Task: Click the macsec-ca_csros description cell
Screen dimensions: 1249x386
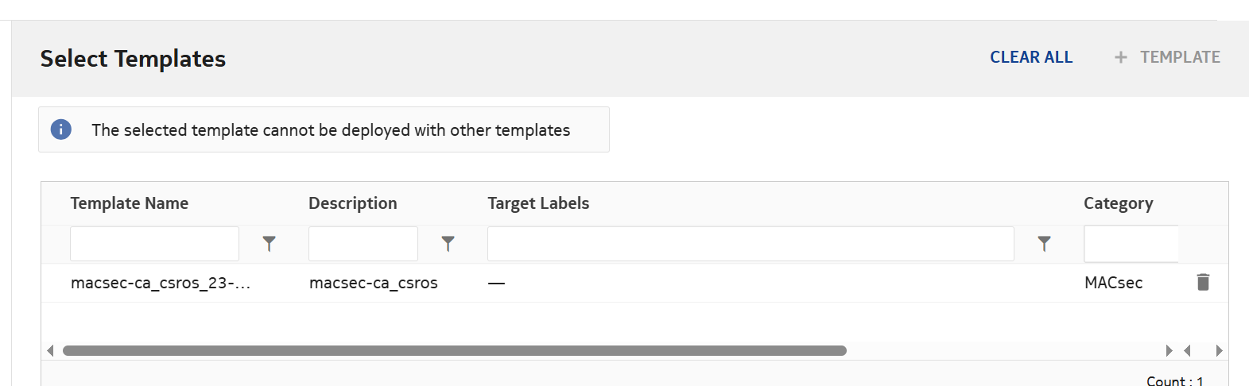Action: 373,283
